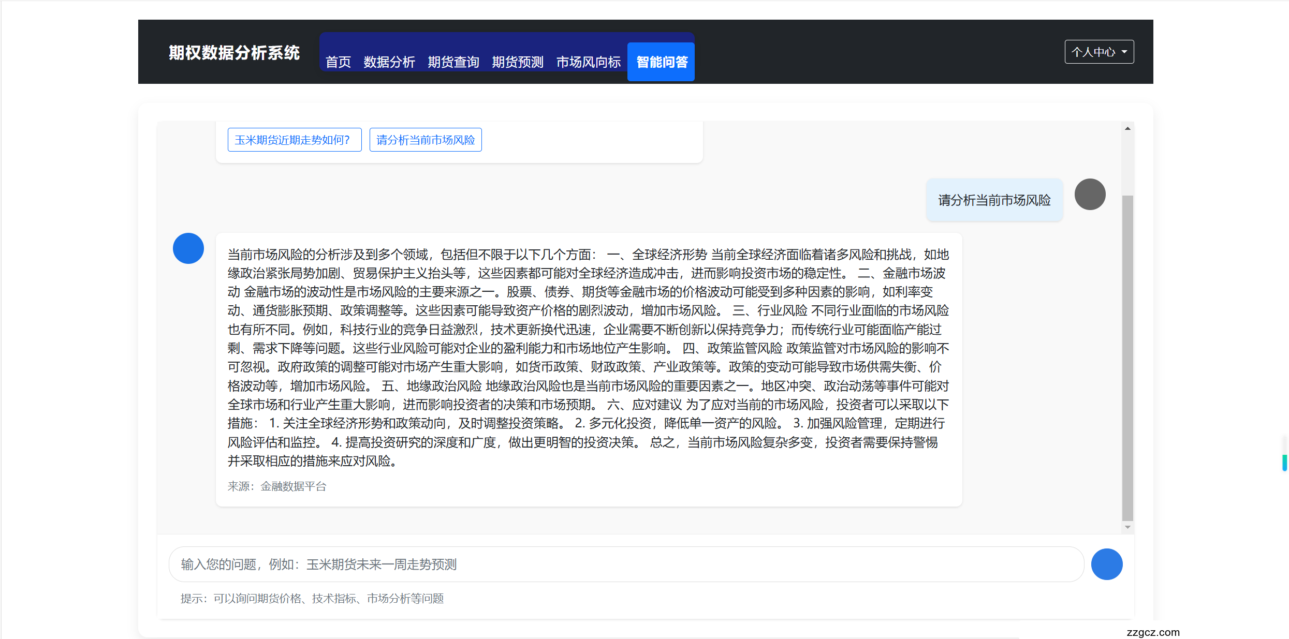The height and width of the screenshot is (639, 1289).
Task: Click the 金融数据平台 source label
Action: pos(292,486)
